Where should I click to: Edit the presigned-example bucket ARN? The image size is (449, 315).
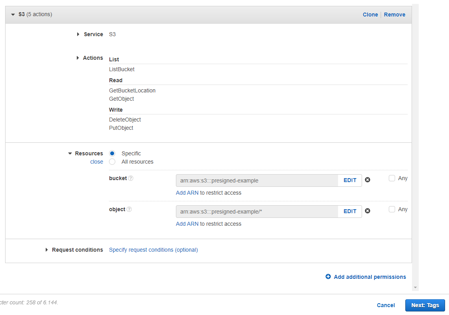[x=350, y=180]
